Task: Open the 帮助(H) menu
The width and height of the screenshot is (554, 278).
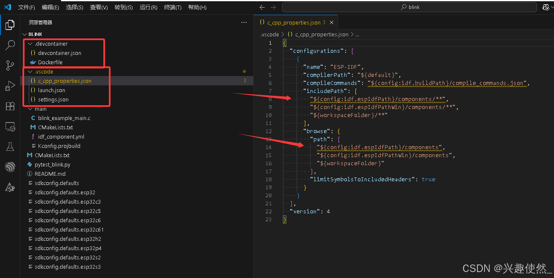Action: [x=197, y=7]
